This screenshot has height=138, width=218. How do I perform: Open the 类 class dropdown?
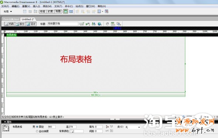tap(132, 127)
